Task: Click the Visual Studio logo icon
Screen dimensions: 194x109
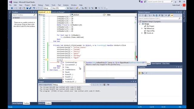Action: (11, 2)
